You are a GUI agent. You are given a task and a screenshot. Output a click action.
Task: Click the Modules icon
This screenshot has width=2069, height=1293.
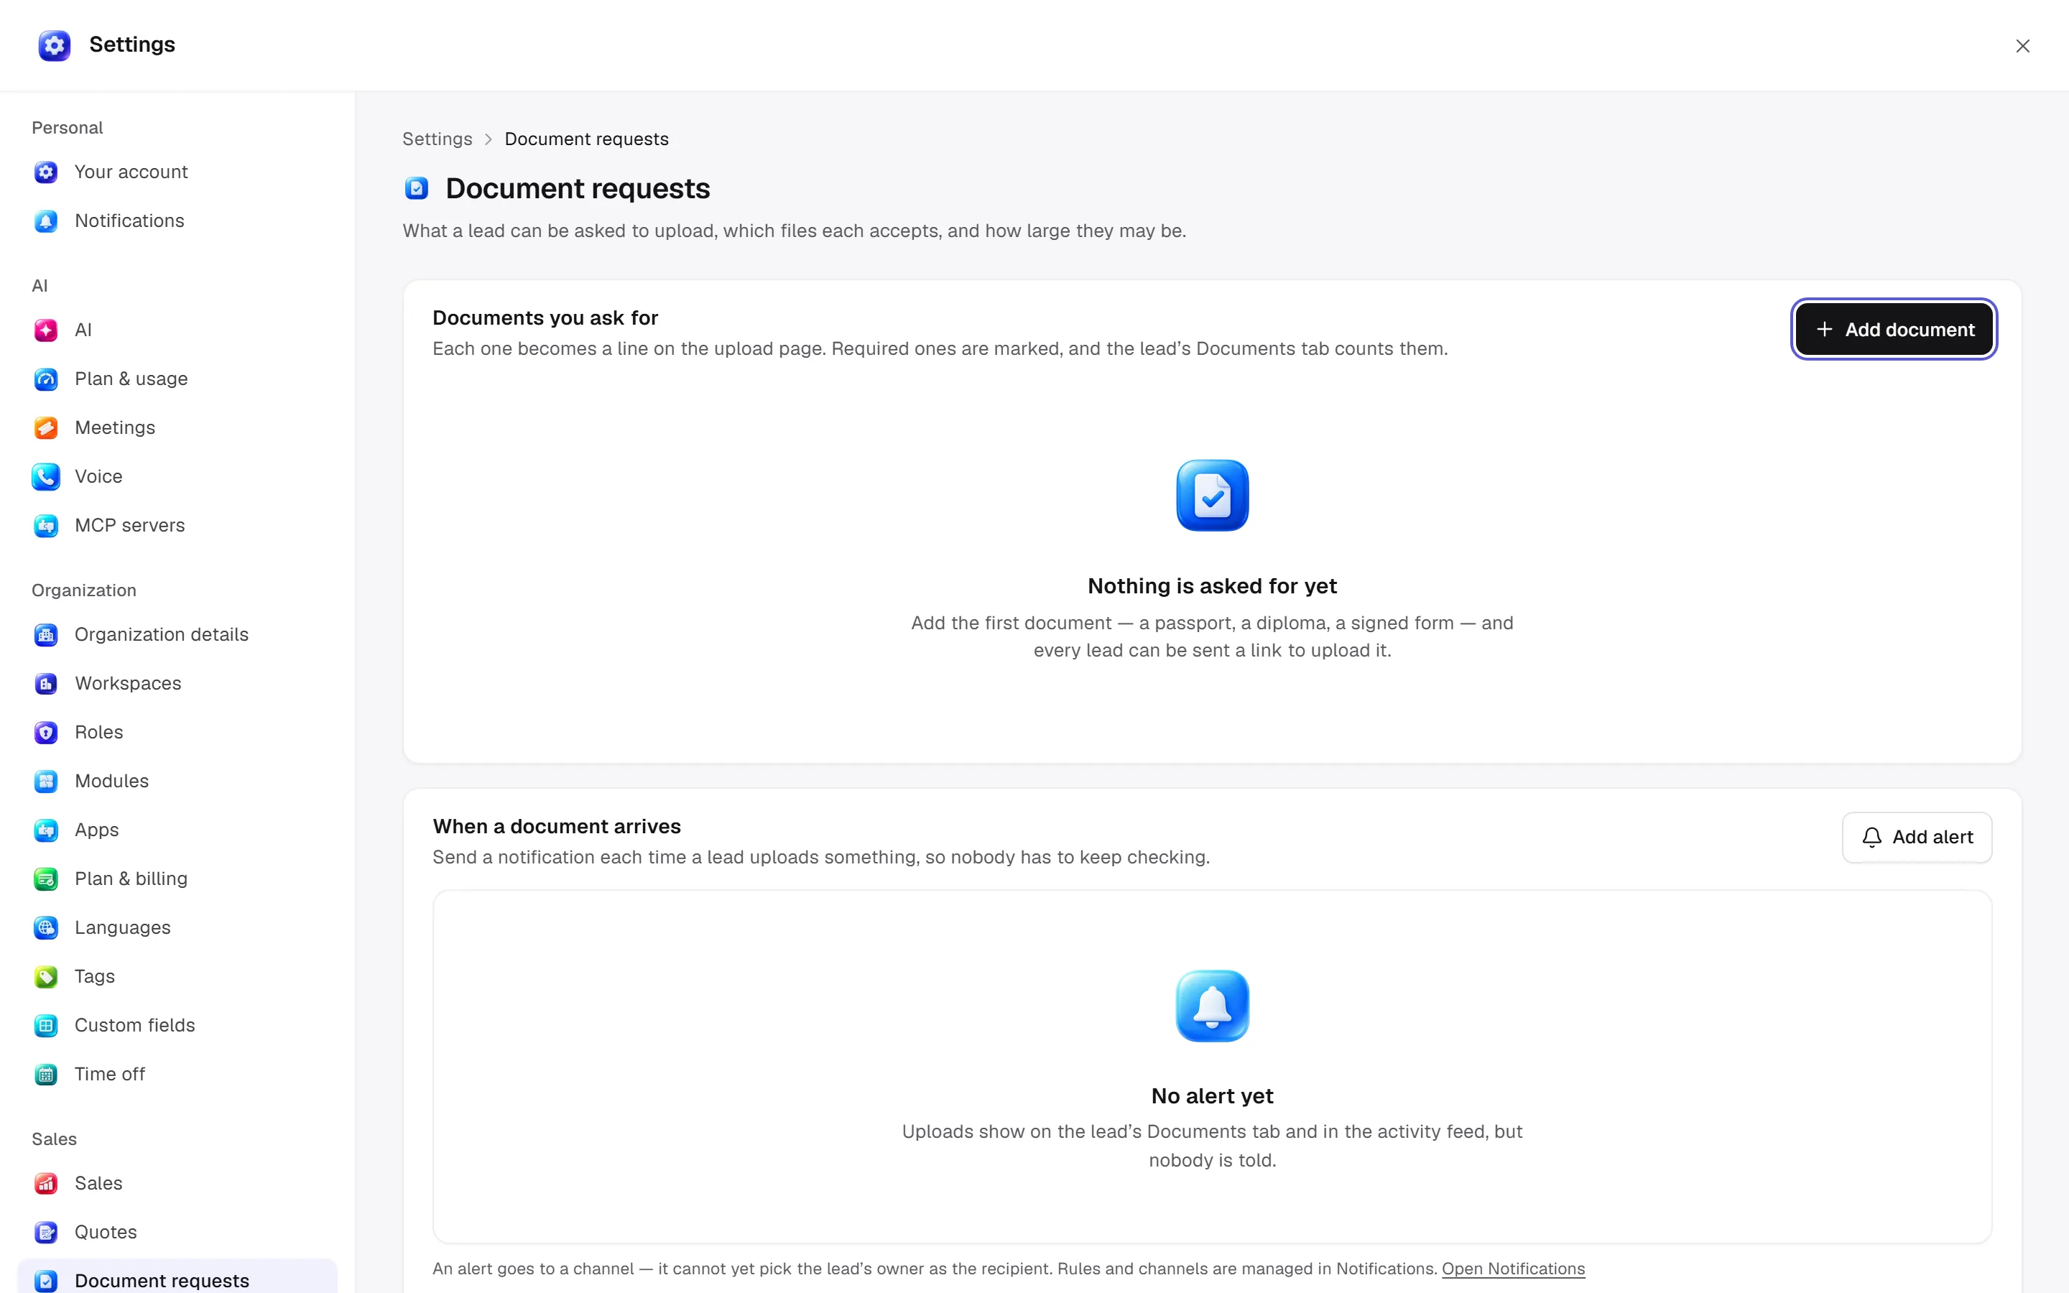pos(46,781)
